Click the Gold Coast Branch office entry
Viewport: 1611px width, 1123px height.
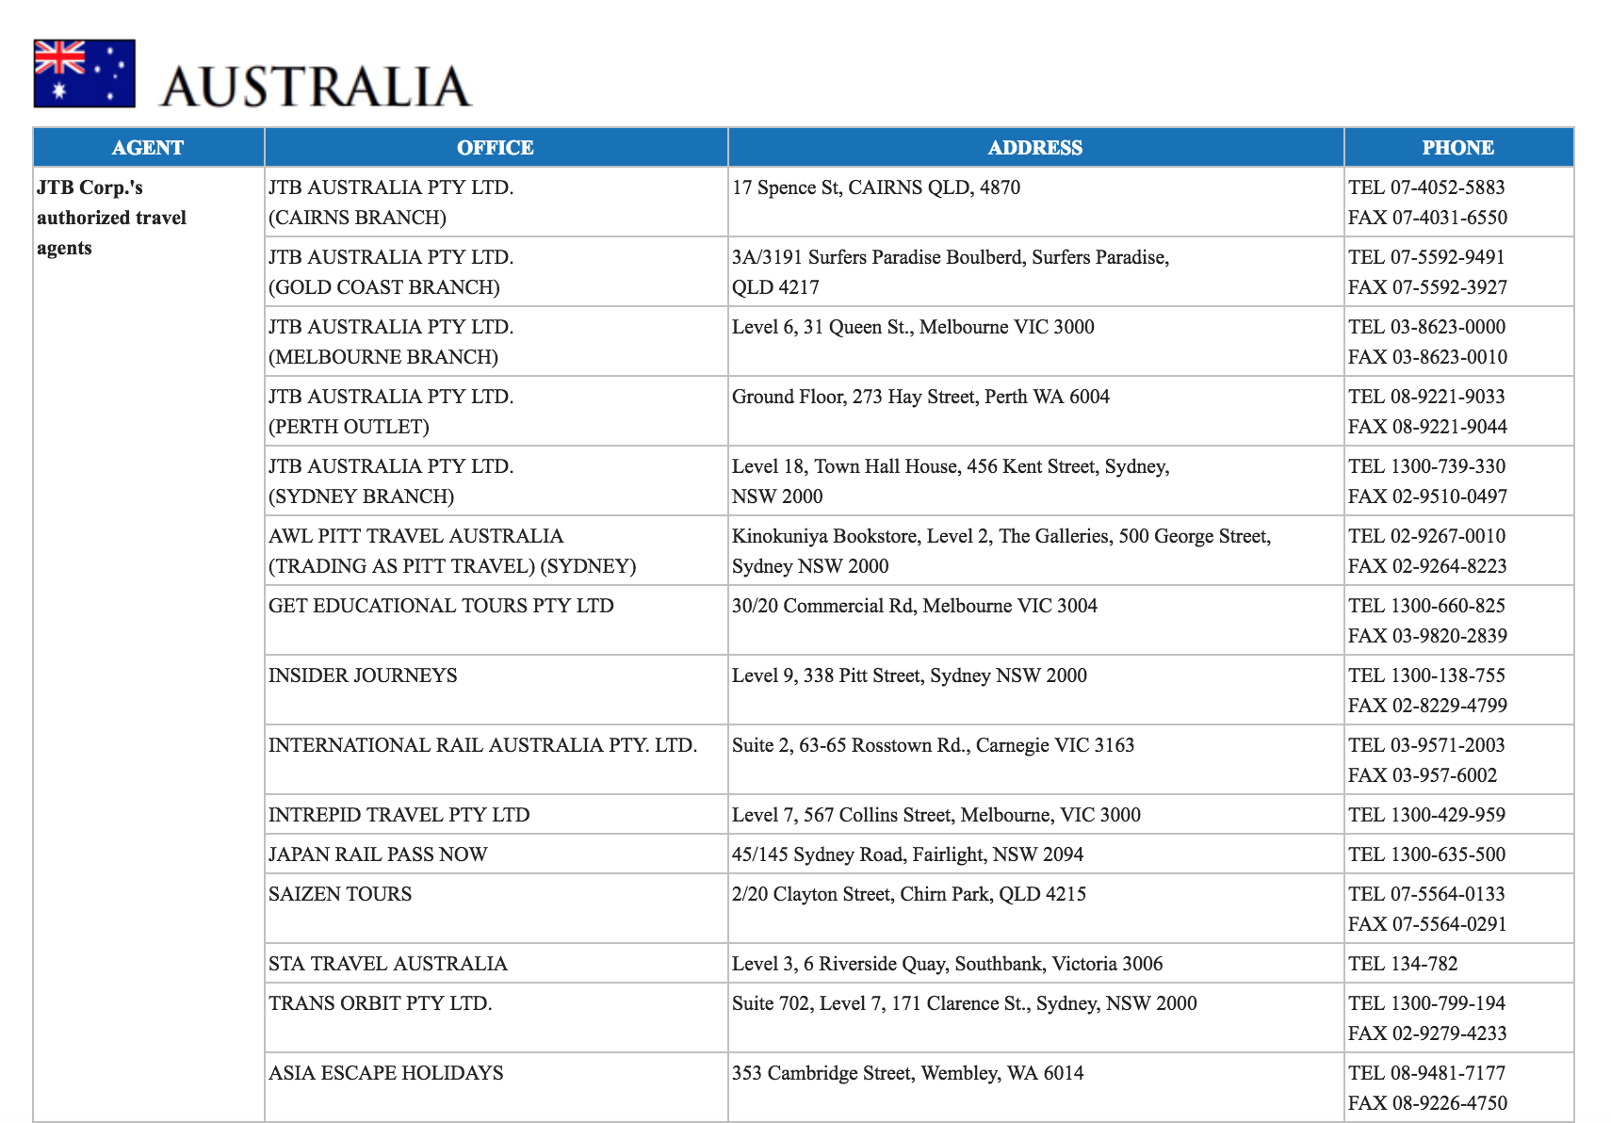(390, 272)
